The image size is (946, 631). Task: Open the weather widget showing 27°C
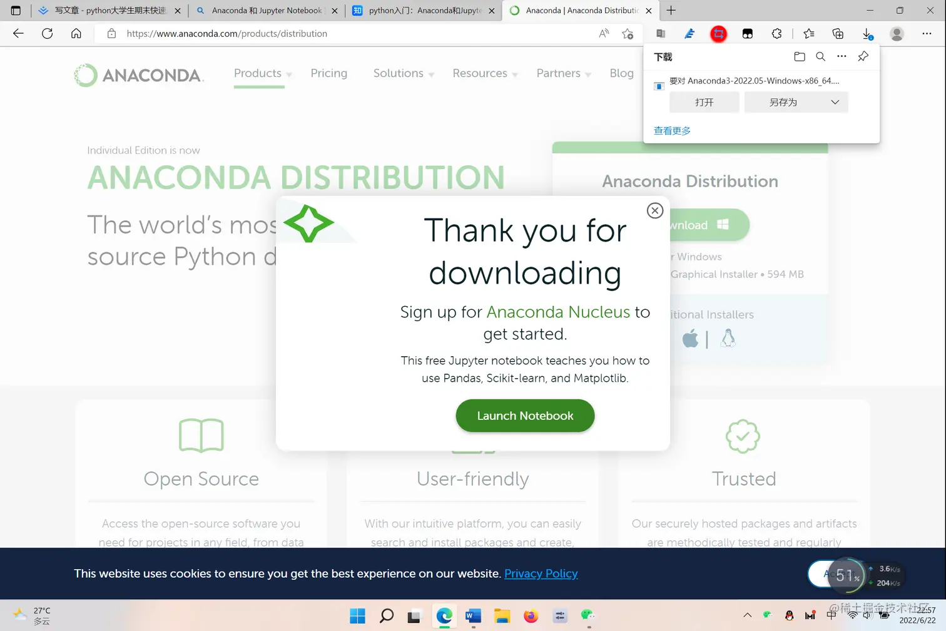click(x=31, y=615)
